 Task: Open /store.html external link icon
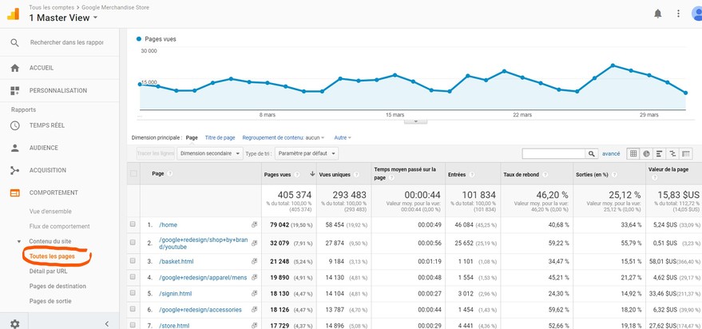pyautogui.click(x=254, y=326)
